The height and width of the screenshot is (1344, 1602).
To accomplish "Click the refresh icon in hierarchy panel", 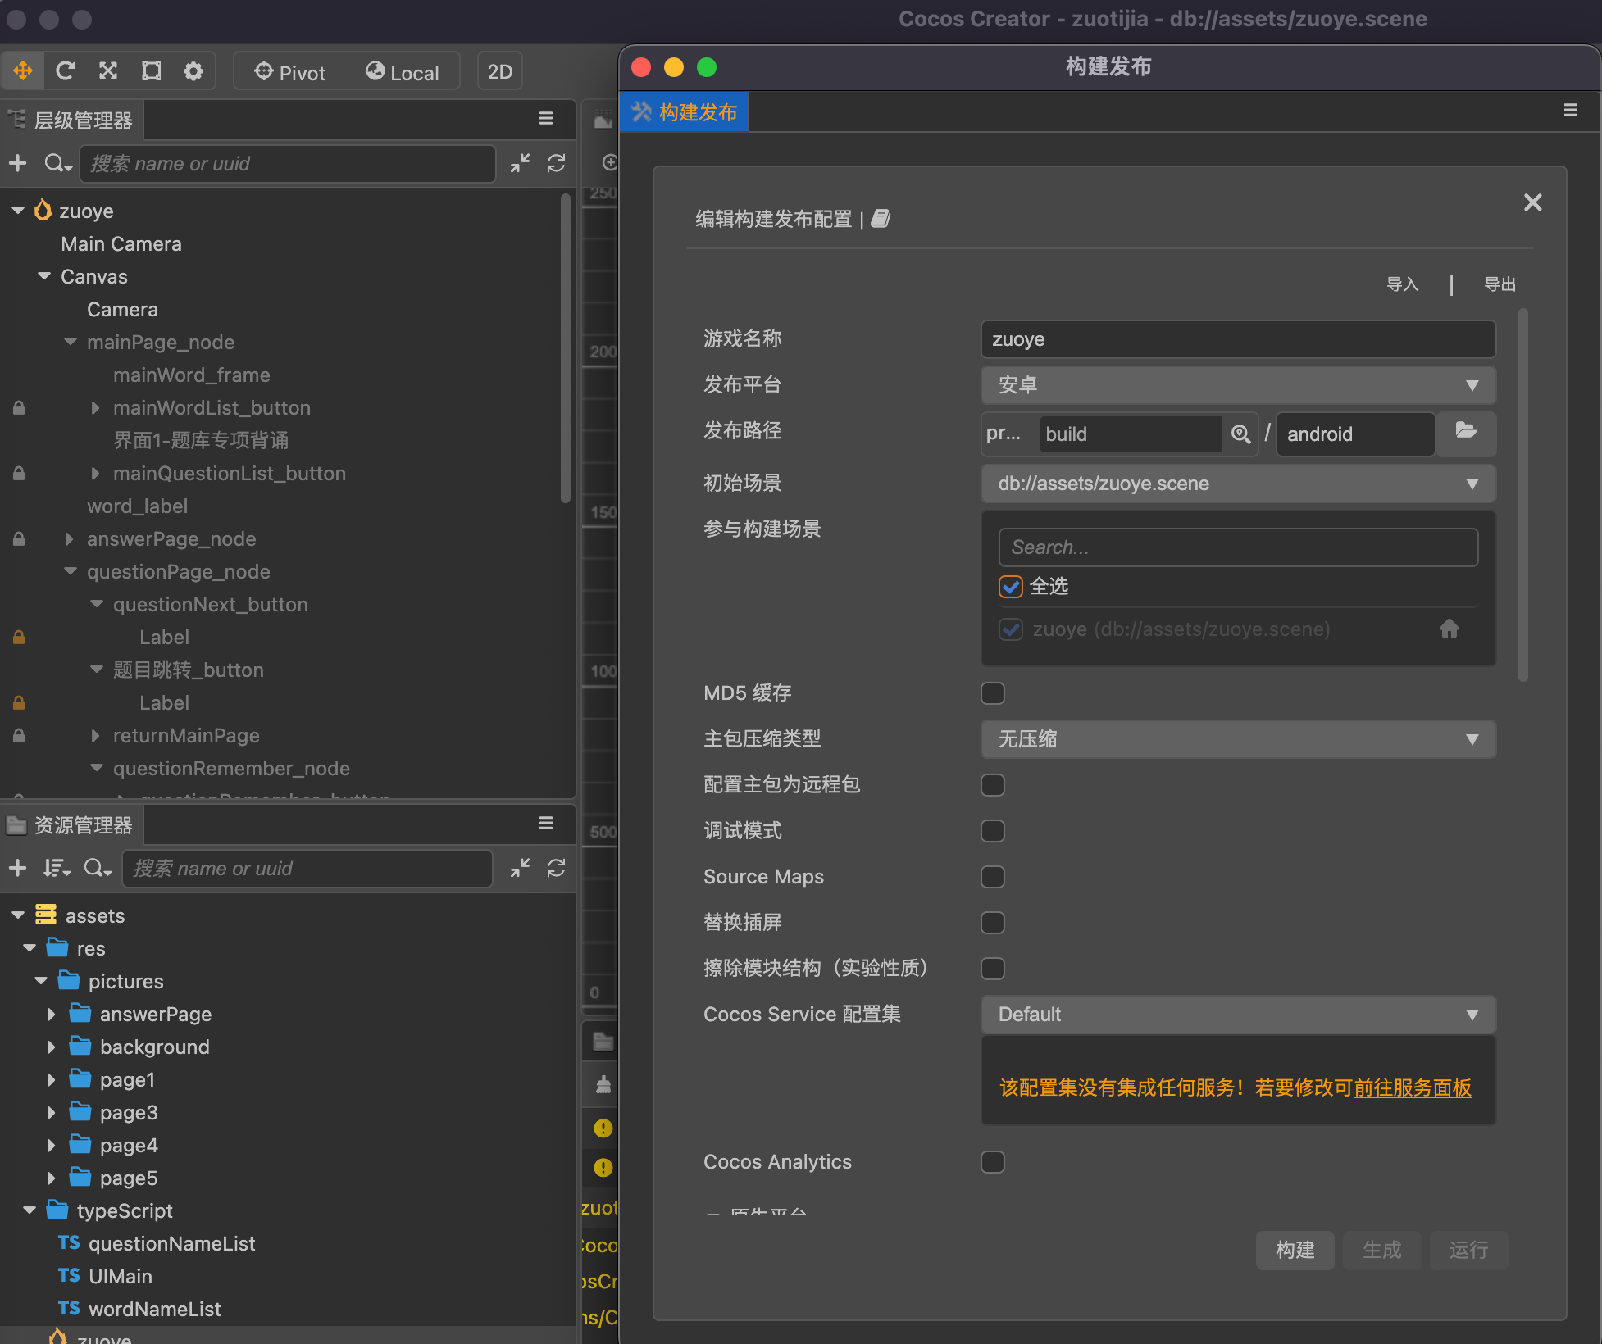I will click(x=556, y=163).
